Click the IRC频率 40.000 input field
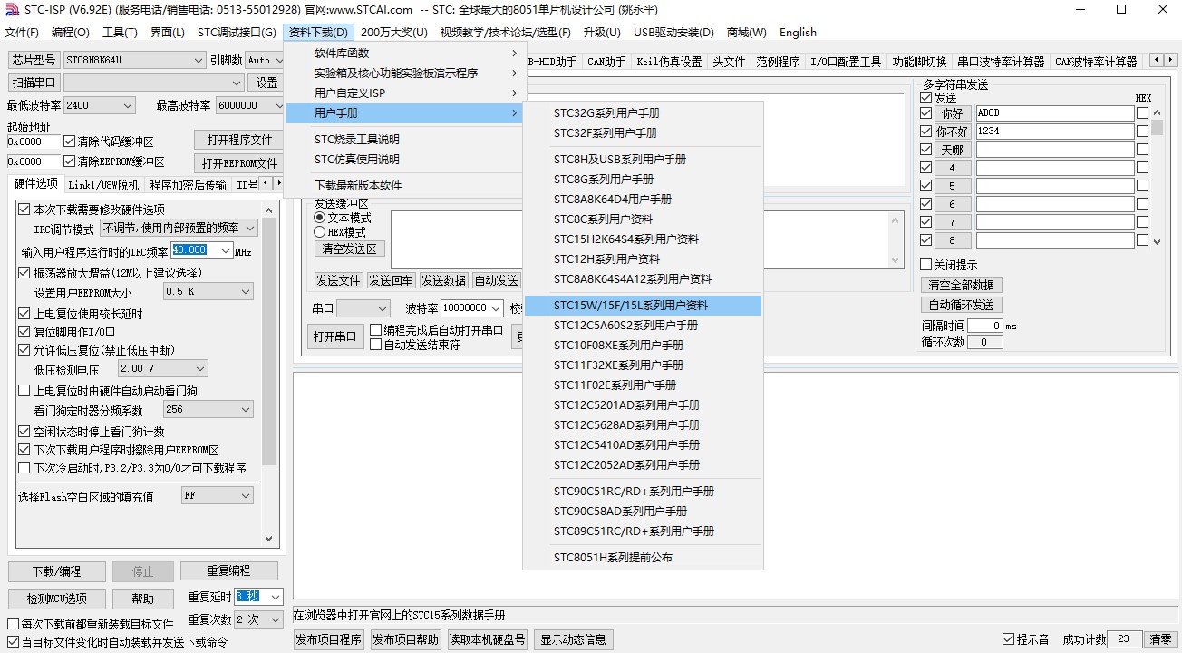The height and width of the screenshot is (653, 1182). tap(201, 250)
